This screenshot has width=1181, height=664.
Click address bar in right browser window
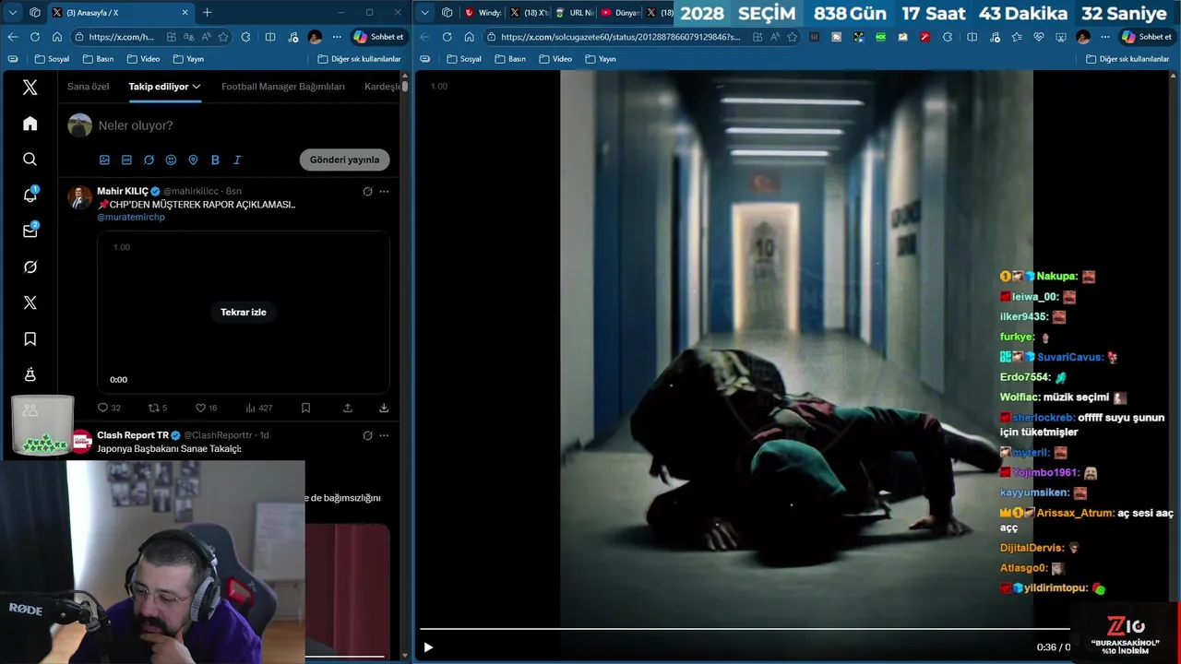[620, 37]
